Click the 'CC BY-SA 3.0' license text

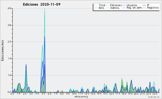[x=154, y=97]
